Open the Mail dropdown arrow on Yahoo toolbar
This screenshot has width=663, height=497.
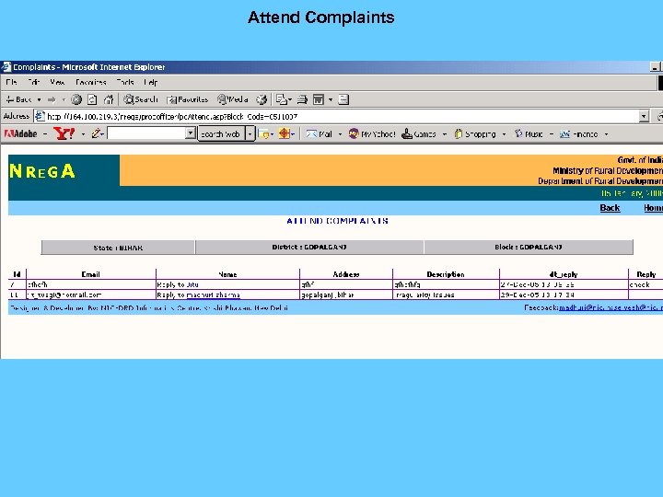tap(340, 134)
